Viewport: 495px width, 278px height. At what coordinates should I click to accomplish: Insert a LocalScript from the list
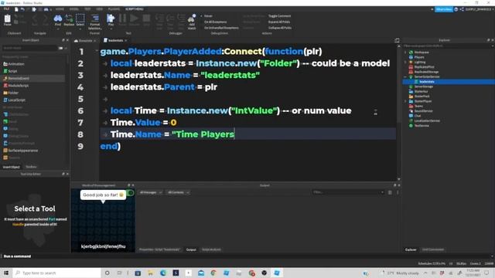pos(15,100)
